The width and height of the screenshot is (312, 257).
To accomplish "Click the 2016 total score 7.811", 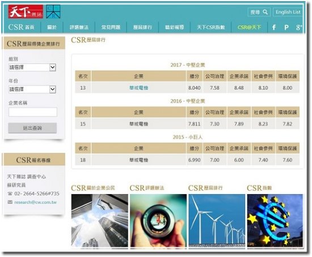I will click(x=195, y=124).
